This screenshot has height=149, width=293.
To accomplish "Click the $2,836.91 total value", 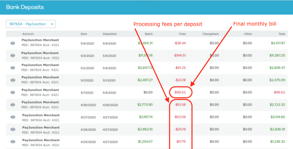I will 277,129.
